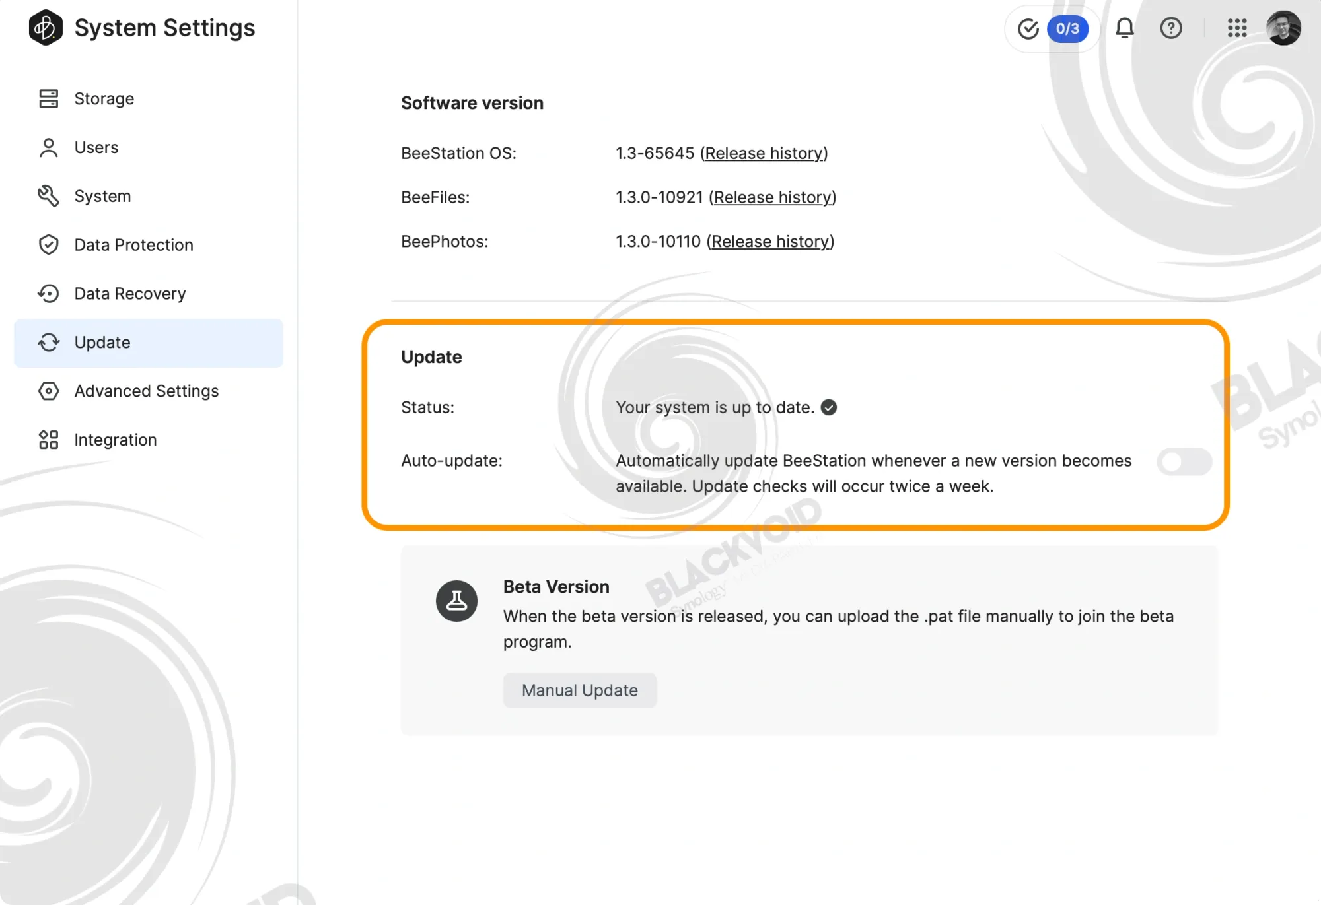
Task: Click the Status: label
Action: [428, 407]
